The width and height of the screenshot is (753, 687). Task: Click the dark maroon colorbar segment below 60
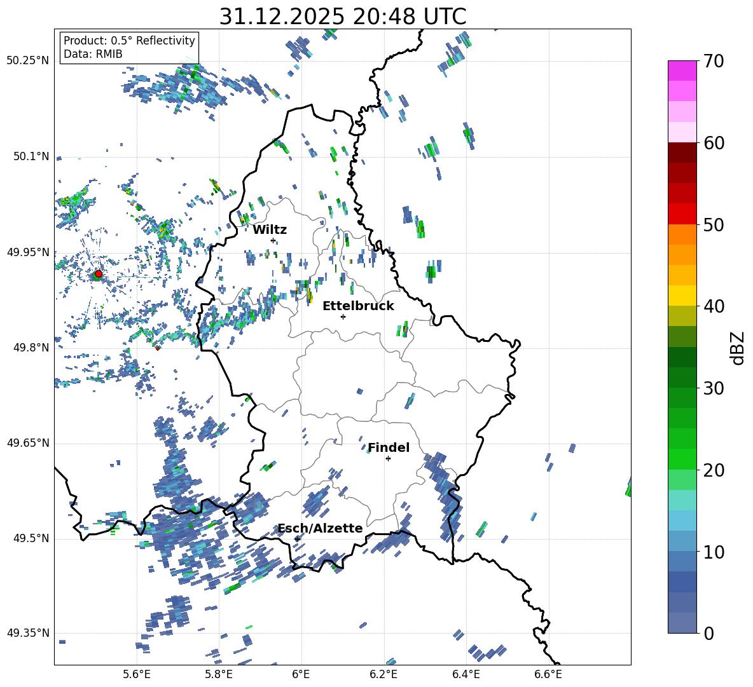[x=682, y=153]
